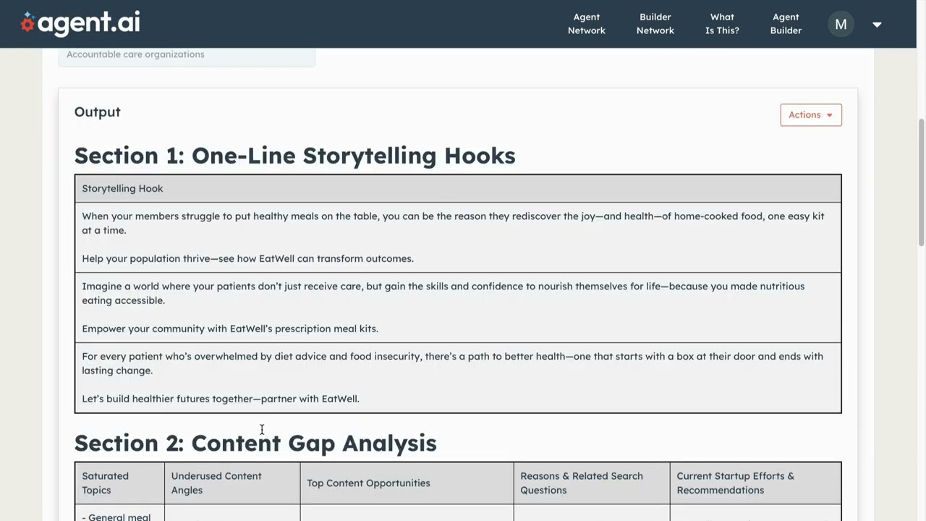This screenshot has height=521, width=926.
Task: Click 'Help your population thrive' line
Action: (x=248, y=258)
